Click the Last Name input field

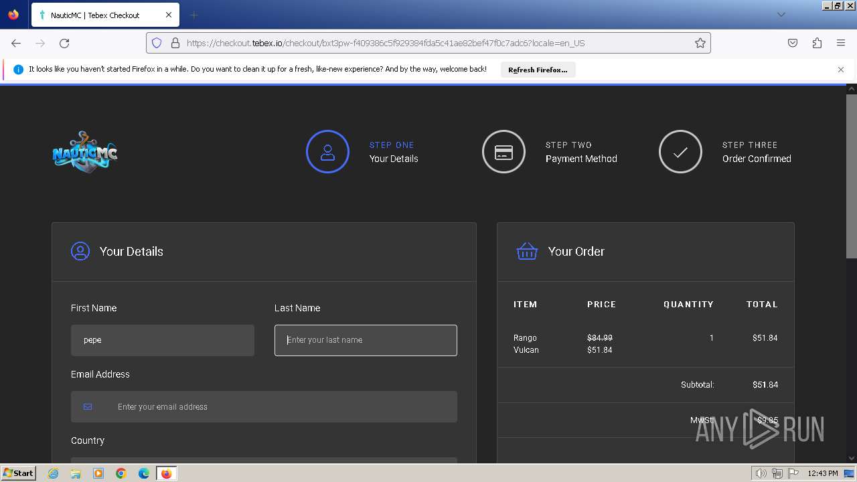[x=366, y=340]
